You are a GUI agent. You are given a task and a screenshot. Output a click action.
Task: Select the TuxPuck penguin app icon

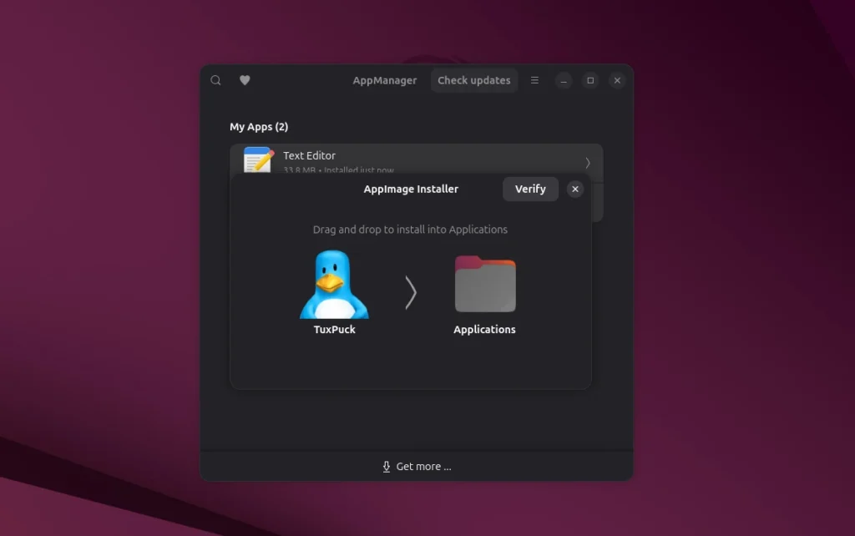334,284
